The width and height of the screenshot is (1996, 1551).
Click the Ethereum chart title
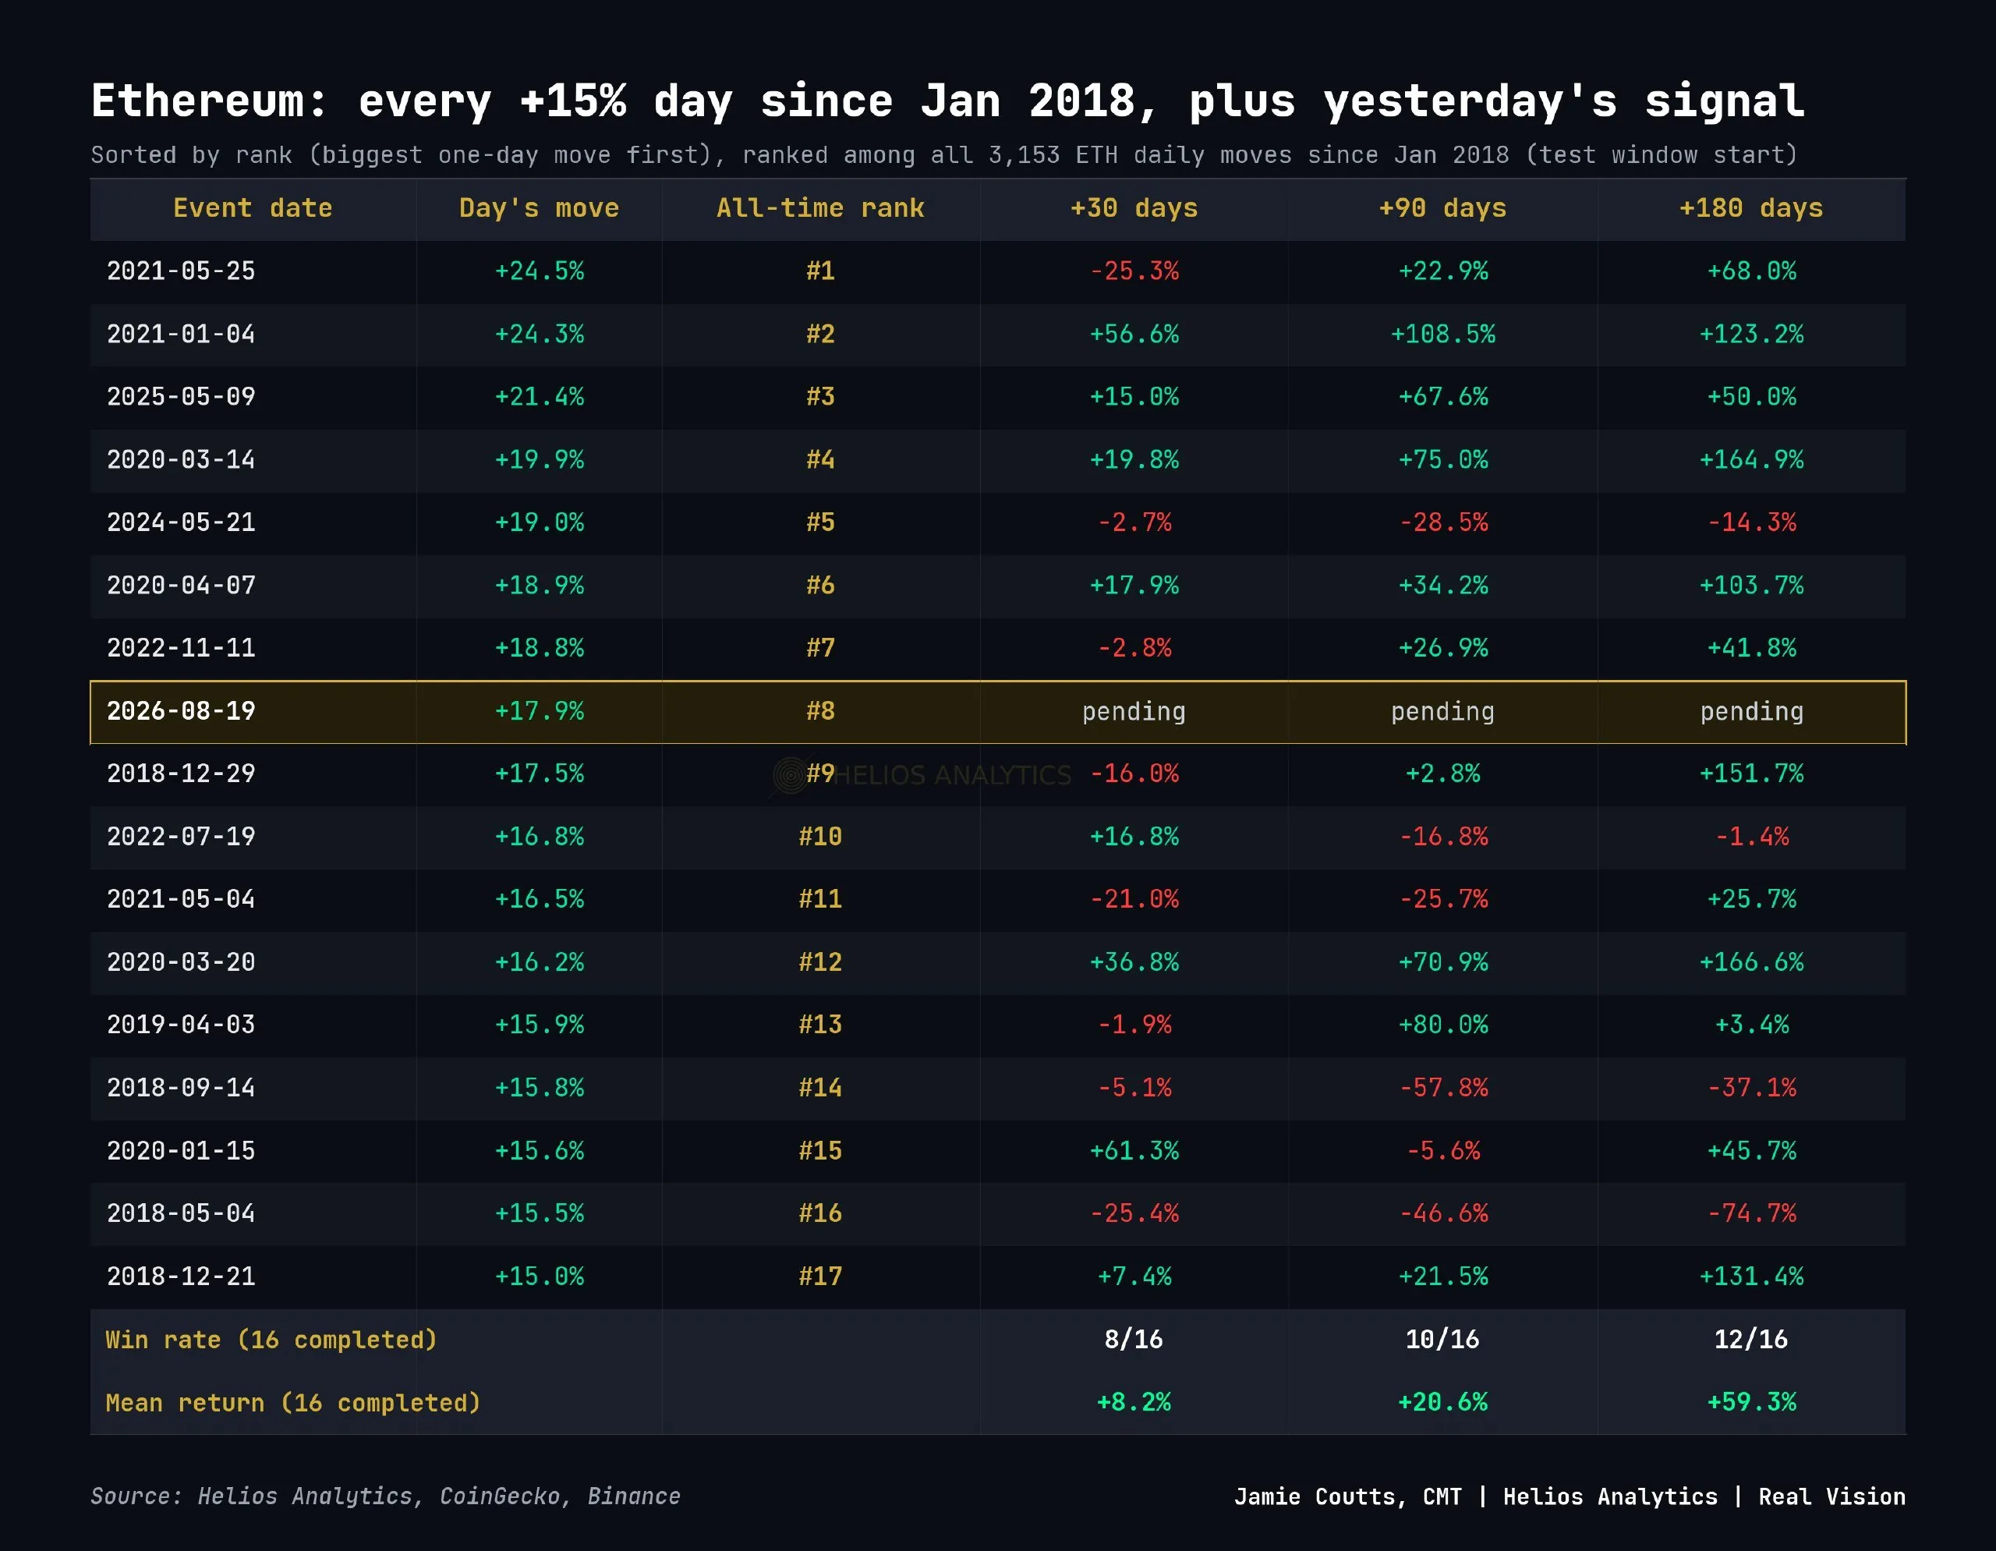point(948,101)
